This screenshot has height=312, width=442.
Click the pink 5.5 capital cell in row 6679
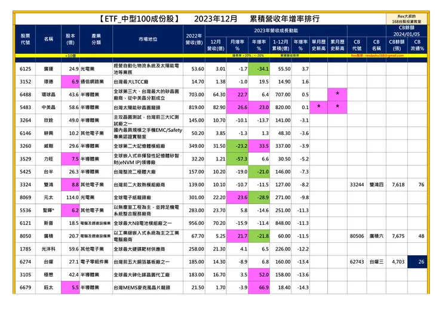tap(70, 288)
